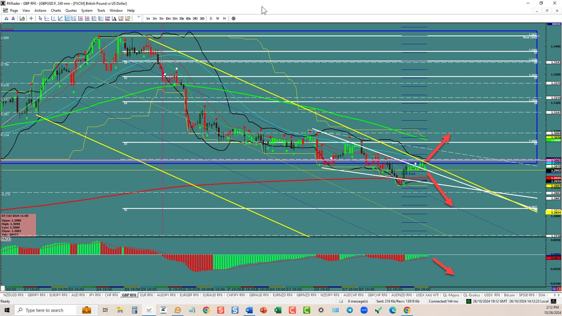Open the Page menu
The width and height of the screenshot is (562, 316).
(14, 10)
